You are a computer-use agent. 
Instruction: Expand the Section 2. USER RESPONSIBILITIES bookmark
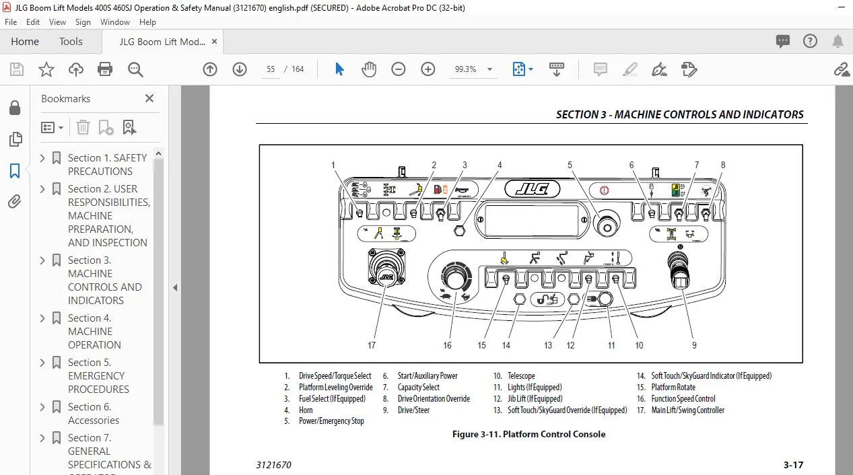43,189
